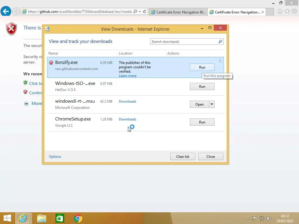The height and width of the screenshot is (224, 299).
Task: Run the Windows-ISO download
Action: point(202,86)
